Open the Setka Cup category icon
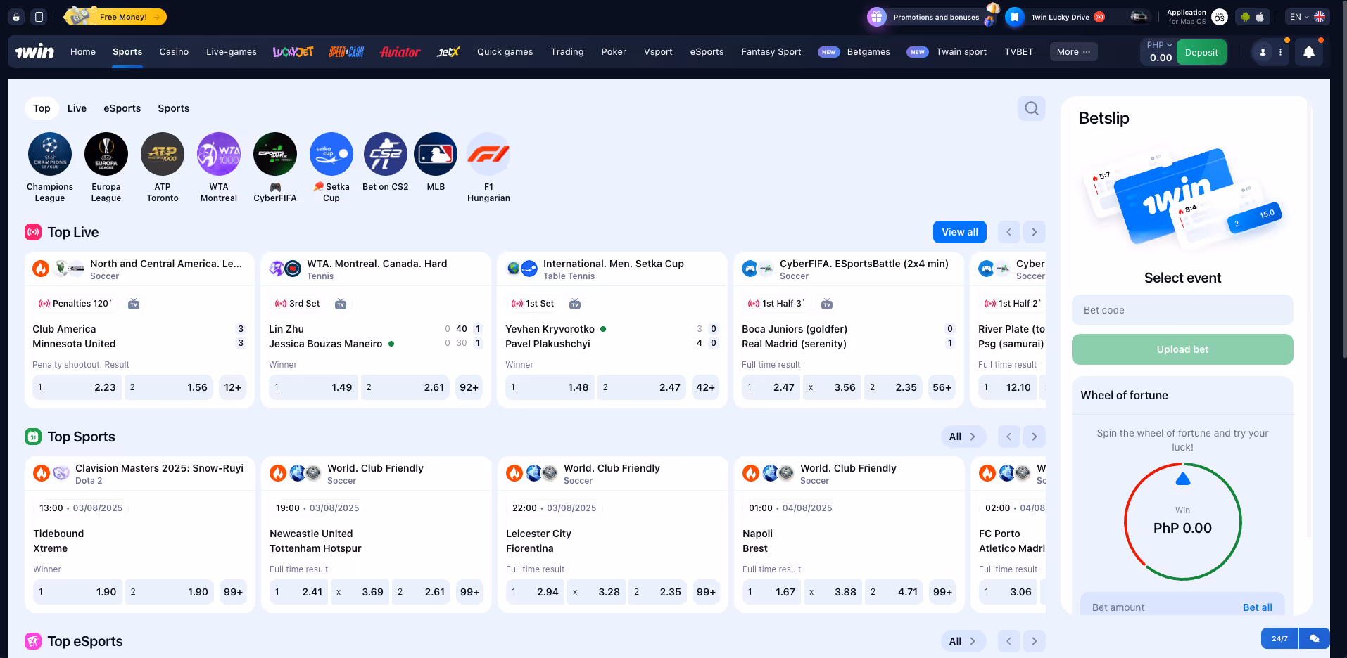This screenshot has width=1347, height=658. (331, 154)
